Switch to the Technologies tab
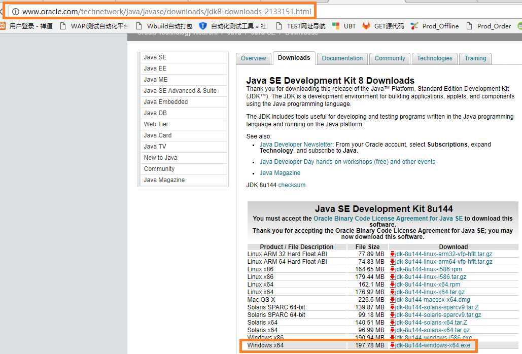The width and height of the screenshot is (522, 354). coord(434,58)
